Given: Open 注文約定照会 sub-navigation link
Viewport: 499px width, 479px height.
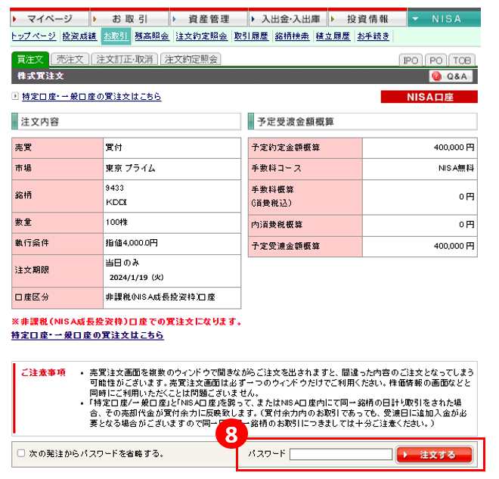Looking at the screenshot, I should point(201,36).
